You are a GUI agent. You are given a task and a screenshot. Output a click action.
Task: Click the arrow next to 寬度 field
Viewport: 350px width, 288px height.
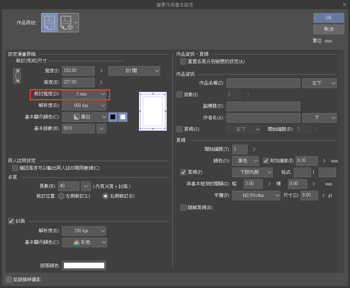click(102, 71)
